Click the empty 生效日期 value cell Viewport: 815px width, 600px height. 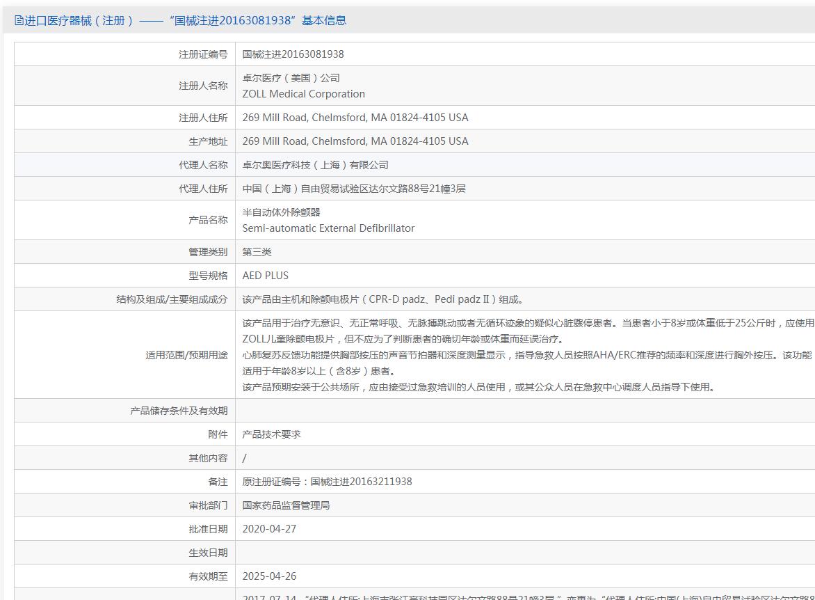pyautogui.click(x=487, y=553)
